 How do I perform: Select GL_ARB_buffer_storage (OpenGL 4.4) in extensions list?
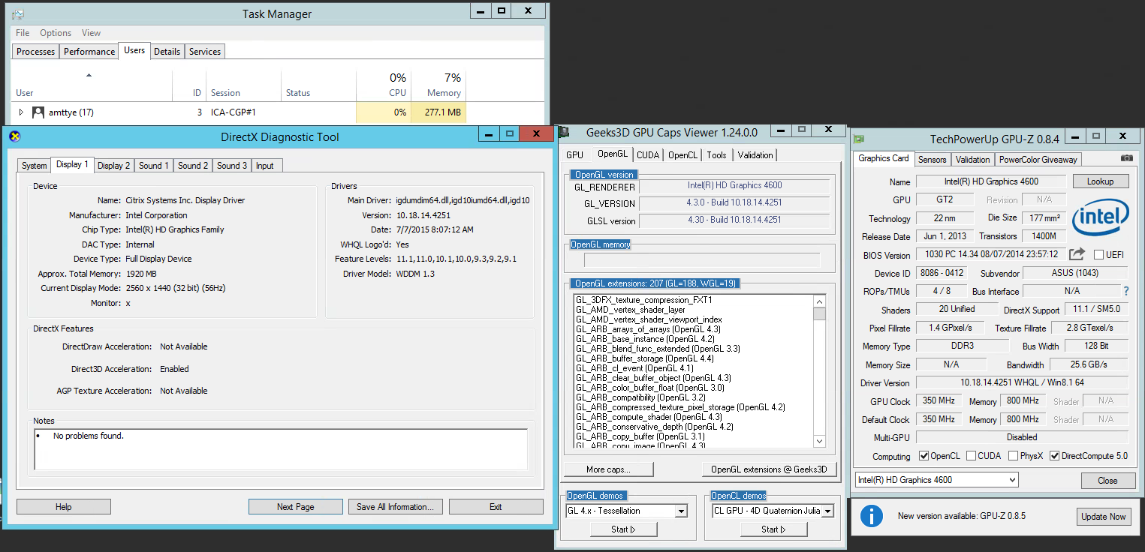click(646, 358)
